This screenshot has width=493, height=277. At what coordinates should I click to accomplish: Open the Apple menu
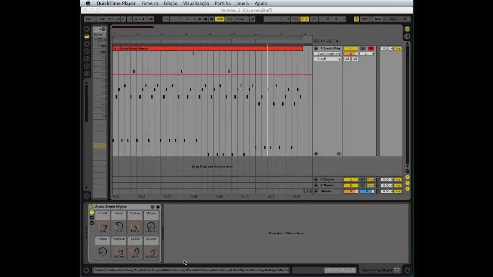88,3
